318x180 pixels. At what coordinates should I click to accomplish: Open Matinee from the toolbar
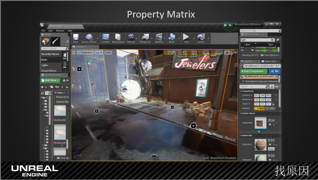tap(159, 38)
